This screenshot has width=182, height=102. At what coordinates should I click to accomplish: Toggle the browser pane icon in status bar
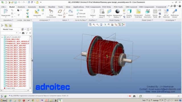pyautogui.click(x=5, y=96)
